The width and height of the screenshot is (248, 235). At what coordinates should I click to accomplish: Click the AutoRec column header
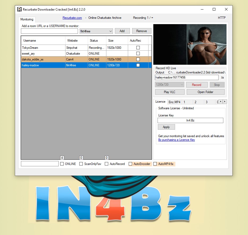point(138,41)
